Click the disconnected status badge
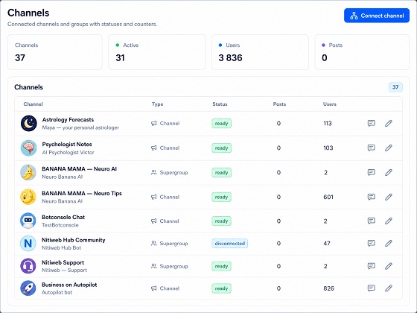This screenshot has height=313, width=417. click(x=230, y=243)
